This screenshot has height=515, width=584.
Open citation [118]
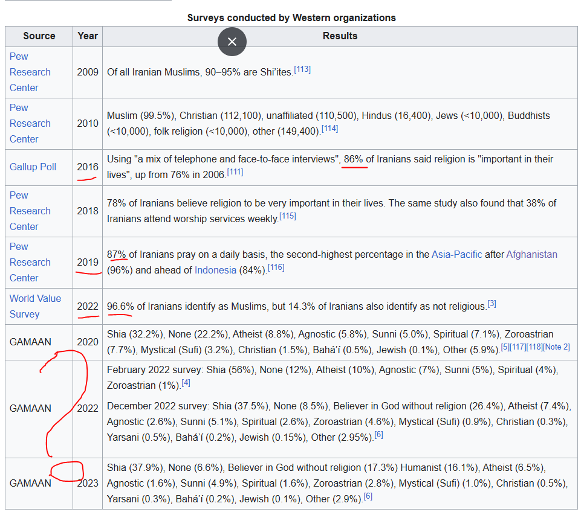(534, 347)
